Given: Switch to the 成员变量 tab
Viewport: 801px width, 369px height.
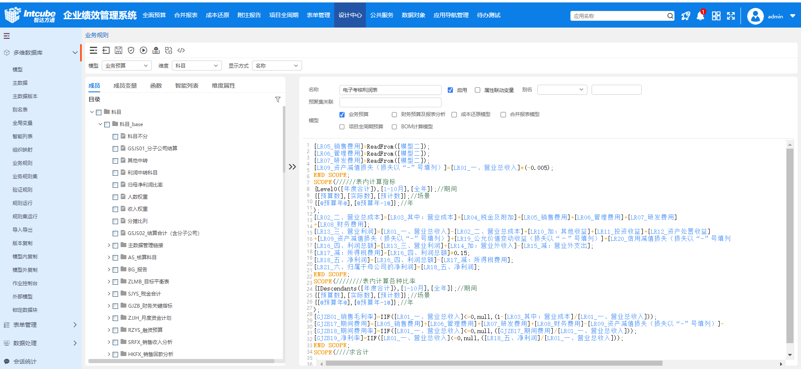Looking at the screenshot, I should tap(125, 86).
